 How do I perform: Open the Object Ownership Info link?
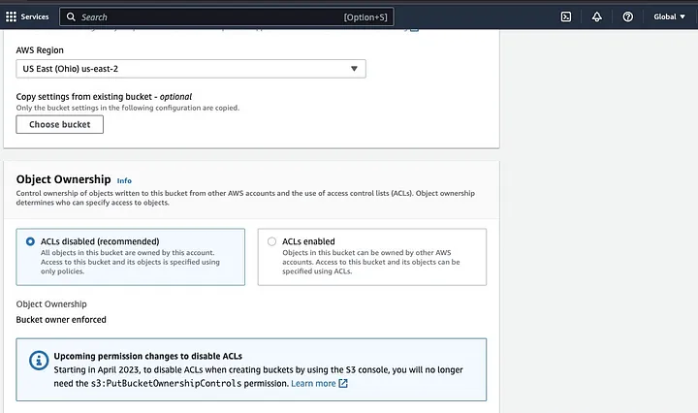tap(124, 180)
